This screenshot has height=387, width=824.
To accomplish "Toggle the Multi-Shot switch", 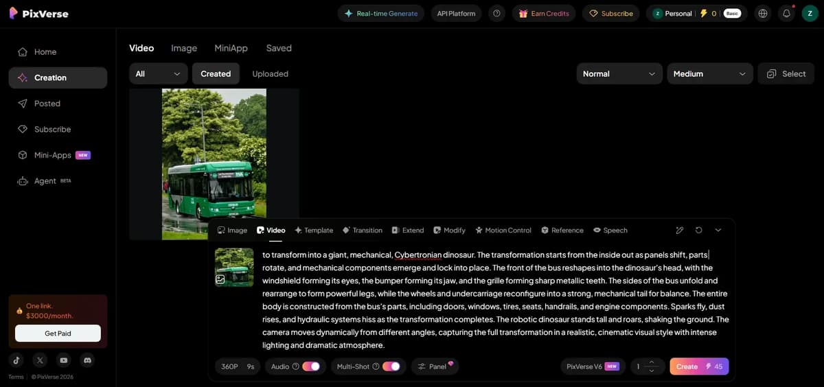I will coord(391,366).
